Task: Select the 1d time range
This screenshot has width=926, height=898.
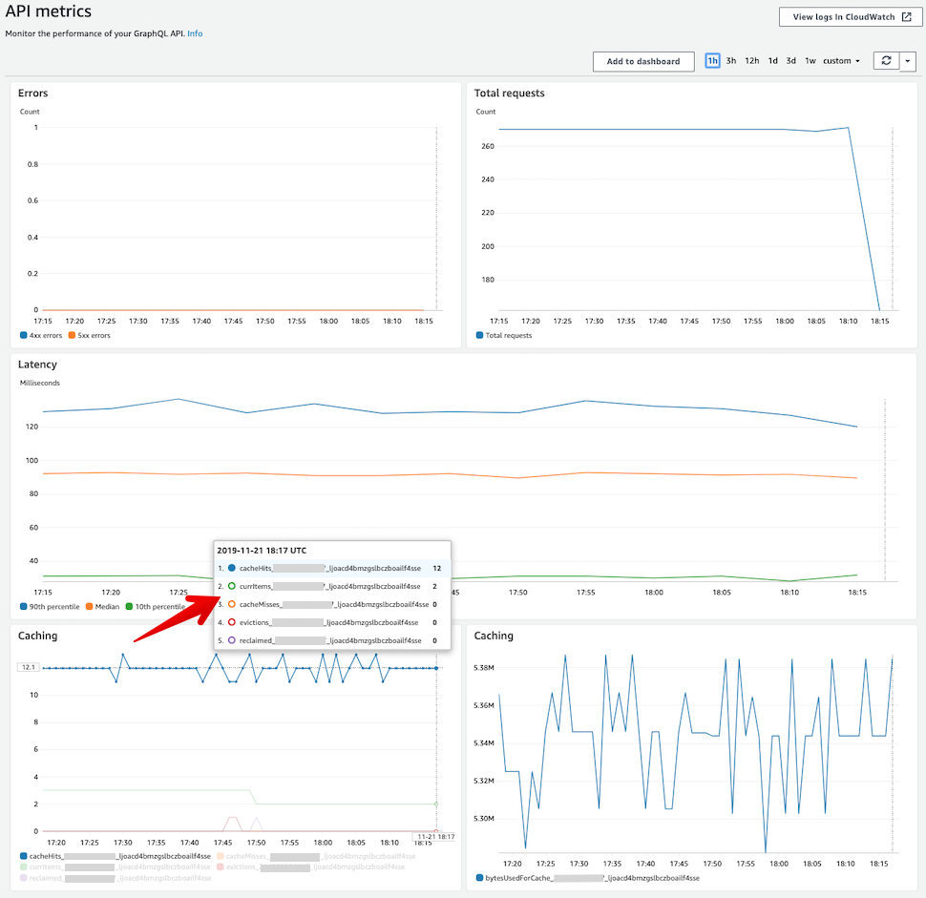Action: (x=773, y=61)
